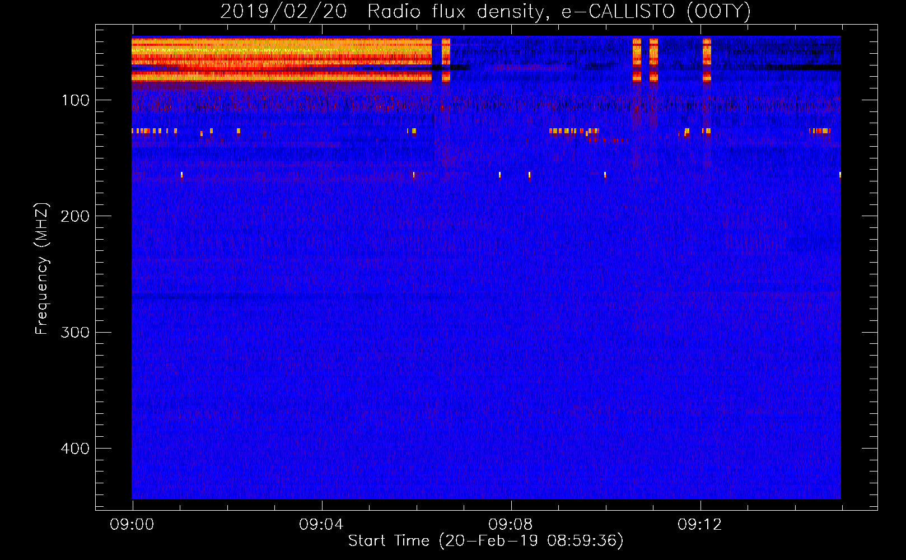Viewport: 906px width, 560px height.
Task: Click the '400' frequency tick label
Action: [x=75, y=449]
